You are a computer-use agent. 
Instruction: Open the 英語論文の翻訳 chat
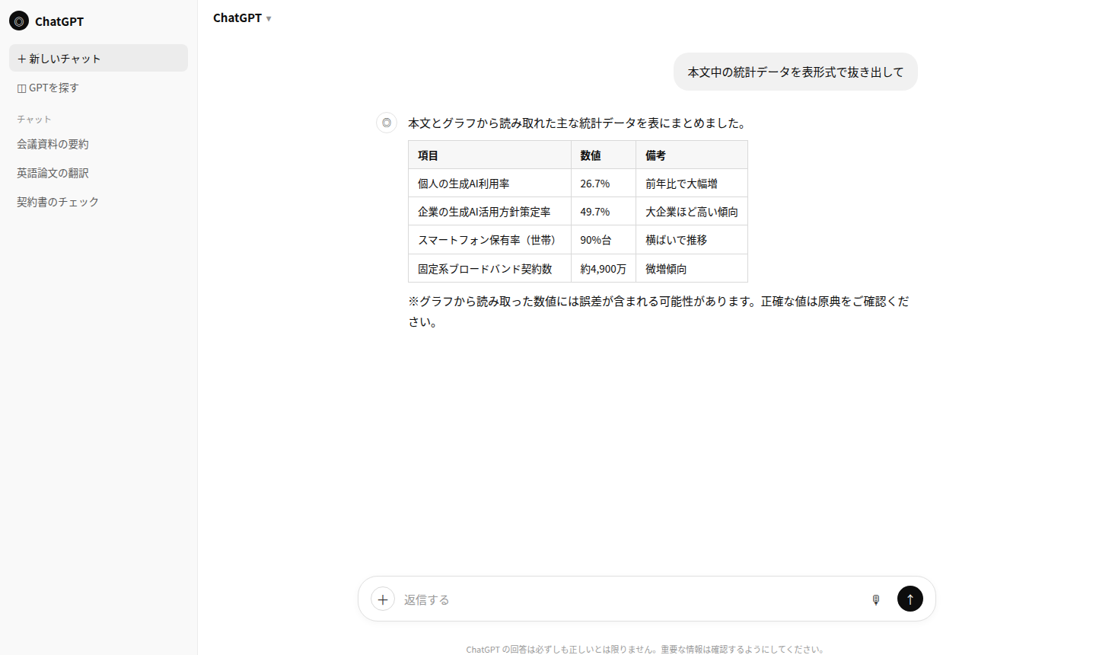[x=98, y=173]
